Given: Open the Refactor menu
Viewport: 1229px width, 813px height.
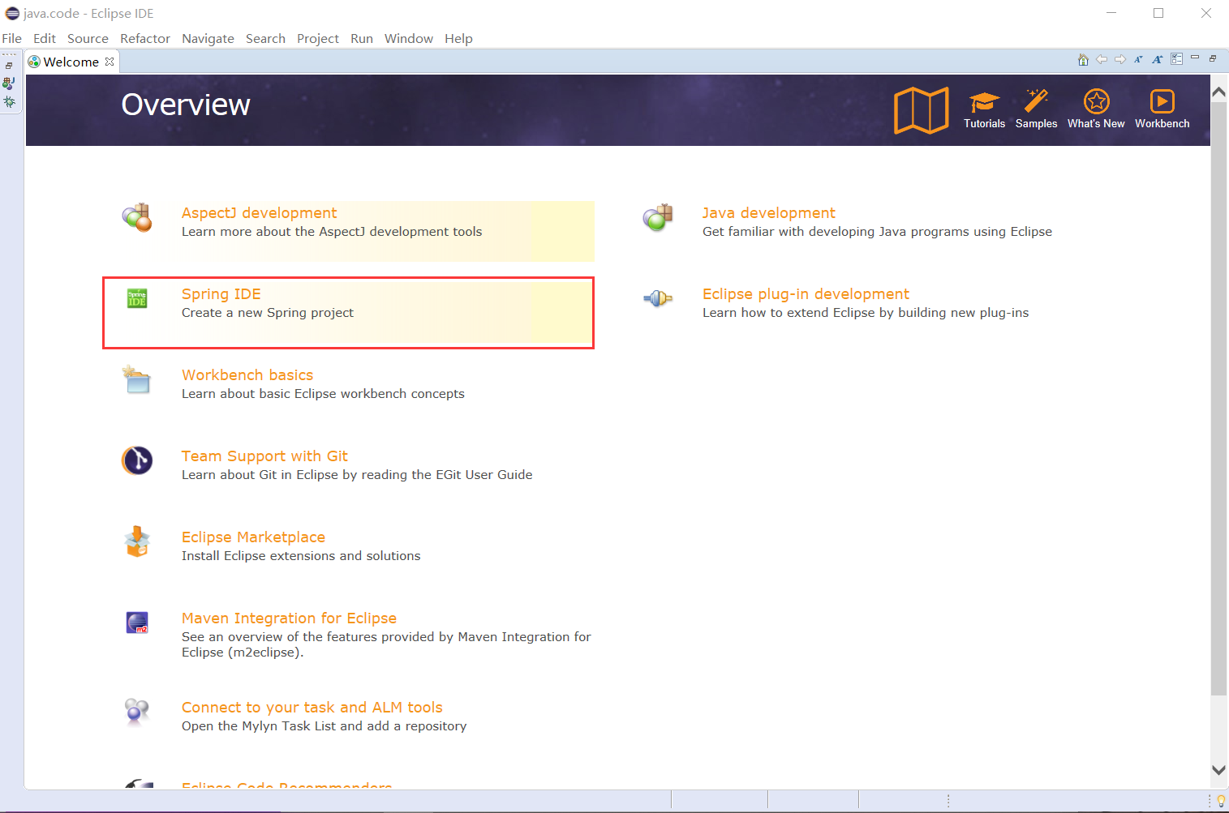Looking at the screenshot, I should pyautogui.click(x=145, y=38).
